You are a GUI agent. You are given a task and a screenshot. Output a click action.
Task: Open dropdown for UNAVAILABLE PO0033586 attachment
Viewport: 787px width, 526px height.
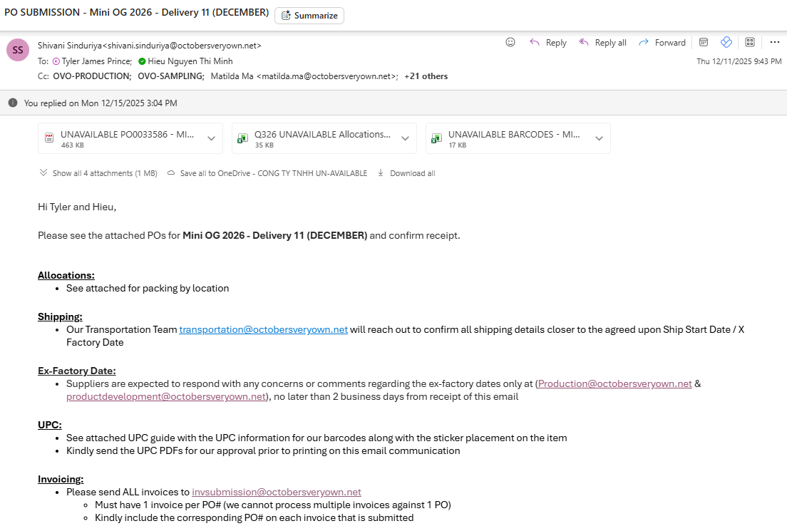211,138
